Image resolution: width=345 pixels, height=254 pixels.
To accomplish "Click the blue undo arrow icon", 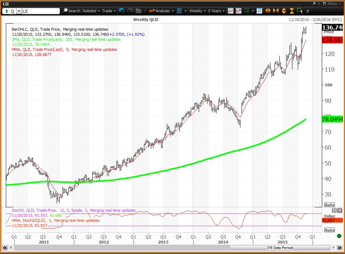I will click(x=121, y=10).
